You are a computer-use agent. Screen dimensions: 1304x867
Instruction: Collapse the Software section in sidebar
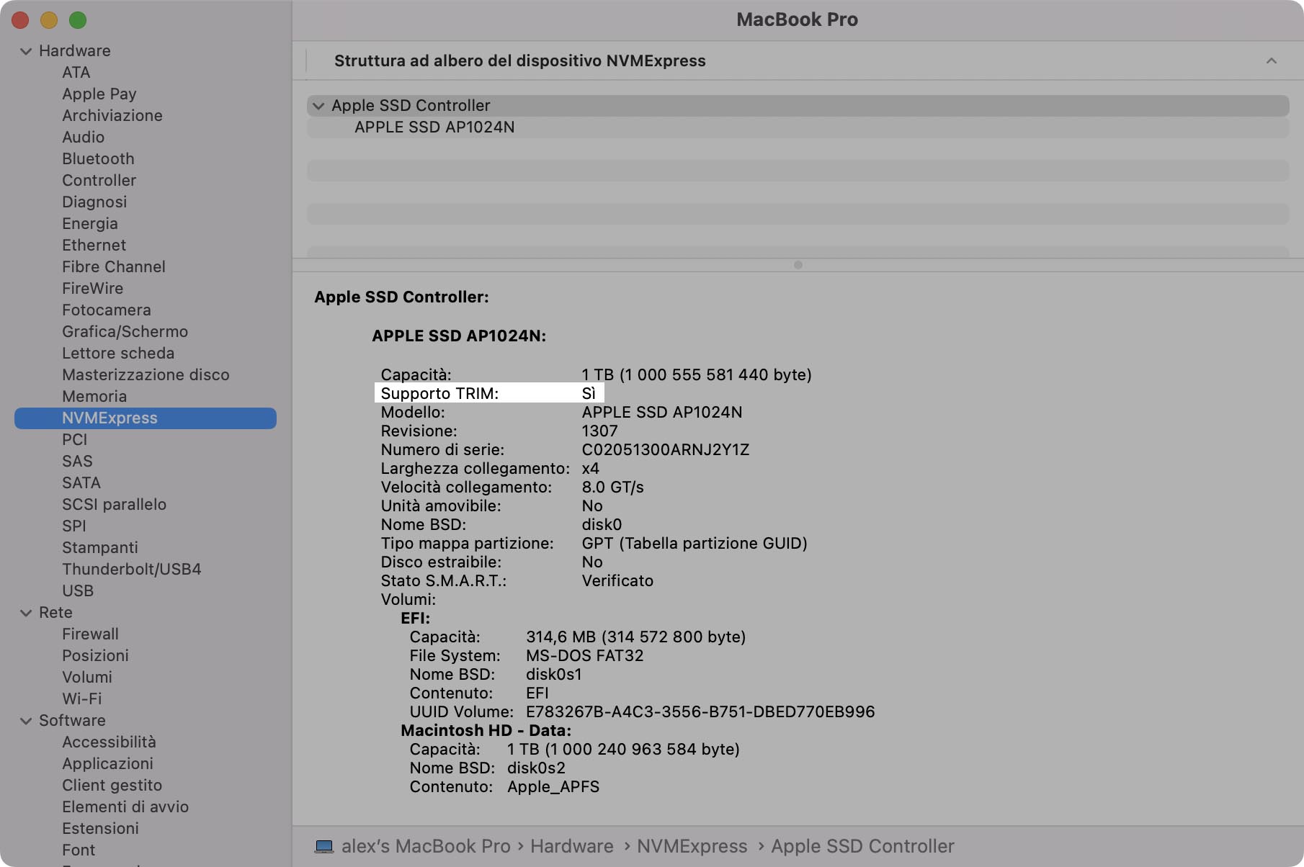pos(26,721)
